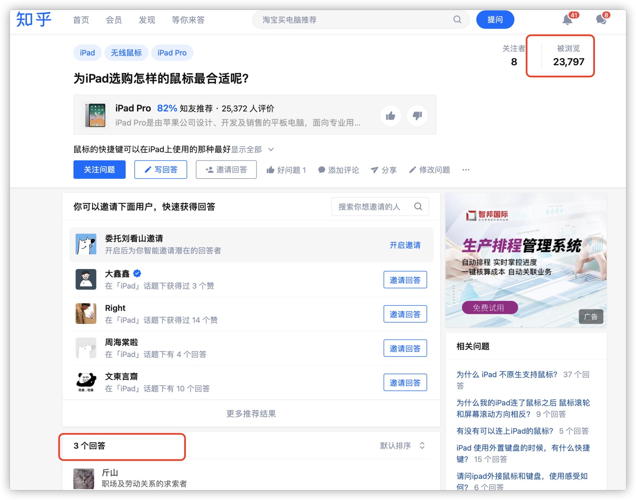Image resolution: width=636 pixels, height=500 pixels.
Task: Click the 无线鼠标 topic tag
Action: pos(126,53)
